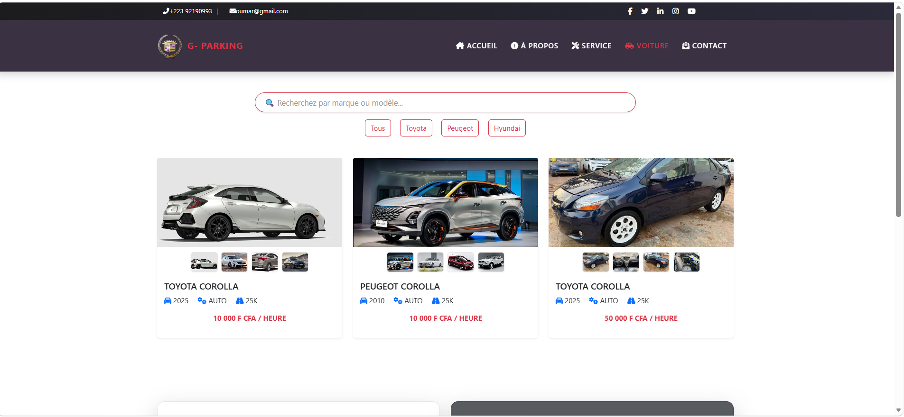Click the scrollbar up arrow

click(899, 7)
